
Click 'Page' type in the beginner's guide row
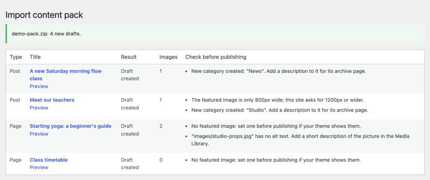point(16,126)
